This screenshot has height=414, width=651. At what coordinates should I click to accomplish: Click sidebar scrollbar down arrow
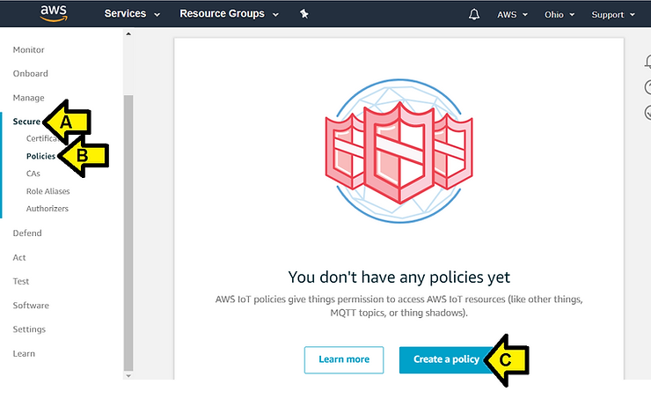point(128,375)
